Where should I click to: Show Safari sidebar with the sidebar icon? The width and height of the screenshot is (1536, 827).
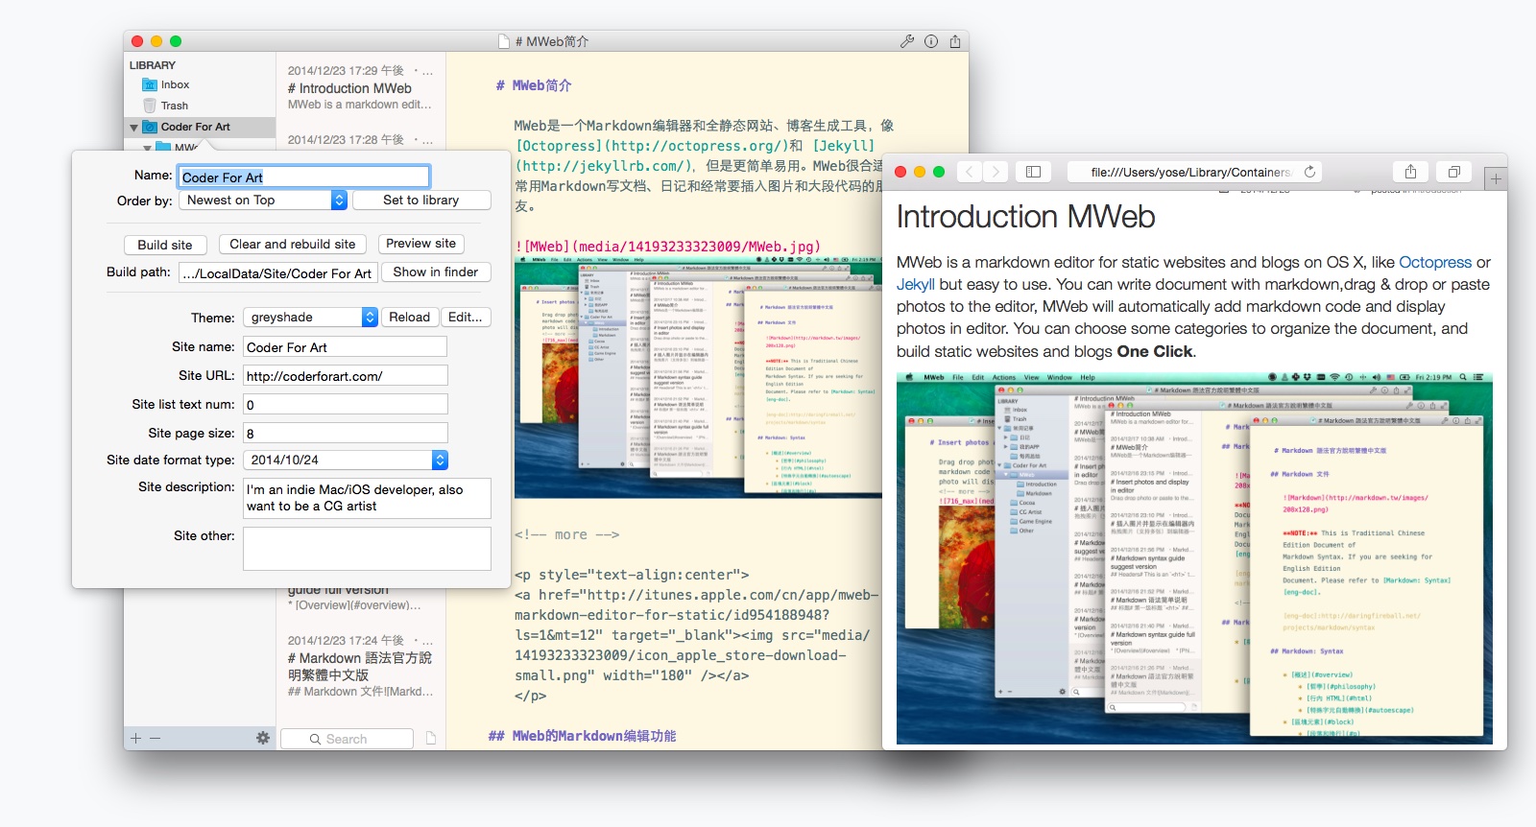[x=1033, y=172]
